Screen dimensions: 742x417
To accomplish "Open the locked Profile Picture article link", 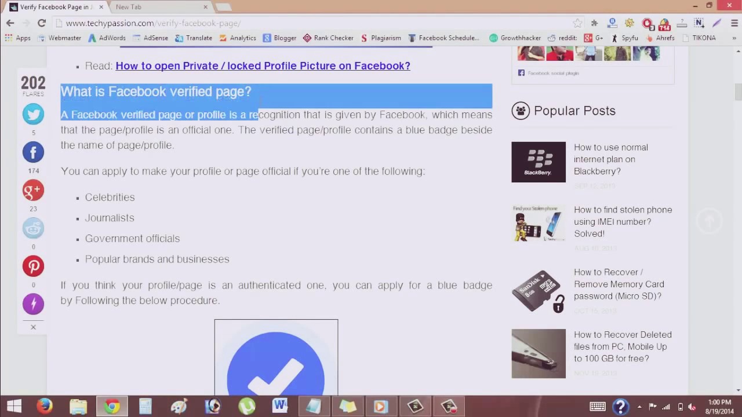I will [263, 65].
